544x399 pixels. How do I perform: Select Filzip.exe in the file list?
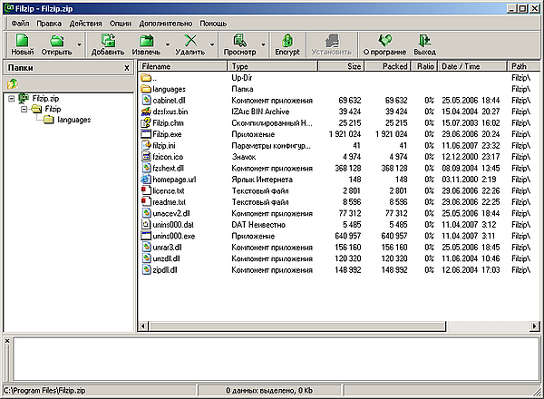(167, 133)
